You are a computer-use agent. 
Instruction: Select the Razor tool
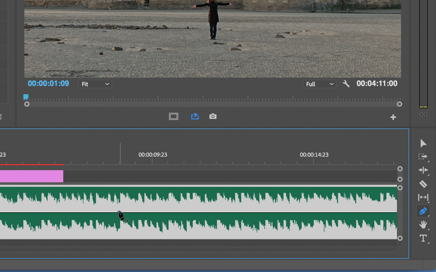point(423,184)
